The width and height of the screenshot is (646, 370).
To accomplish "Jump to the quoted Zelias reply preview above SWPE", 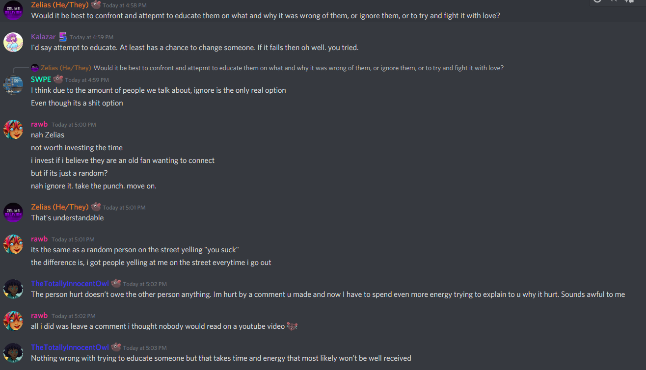I will click(x=298, y=68).
